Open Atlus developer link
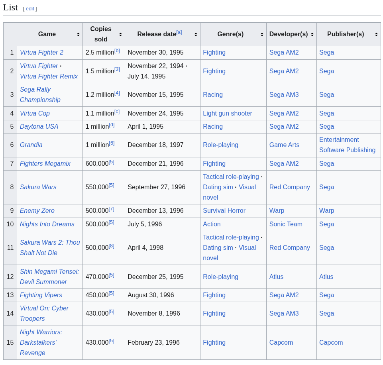This screenshot has height=365, width=383. coord(276,277)
